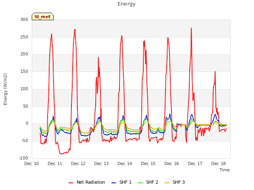Click the Net Radiation legend label
The height and width of the screenshot is (190, 254).
(91, 182)
